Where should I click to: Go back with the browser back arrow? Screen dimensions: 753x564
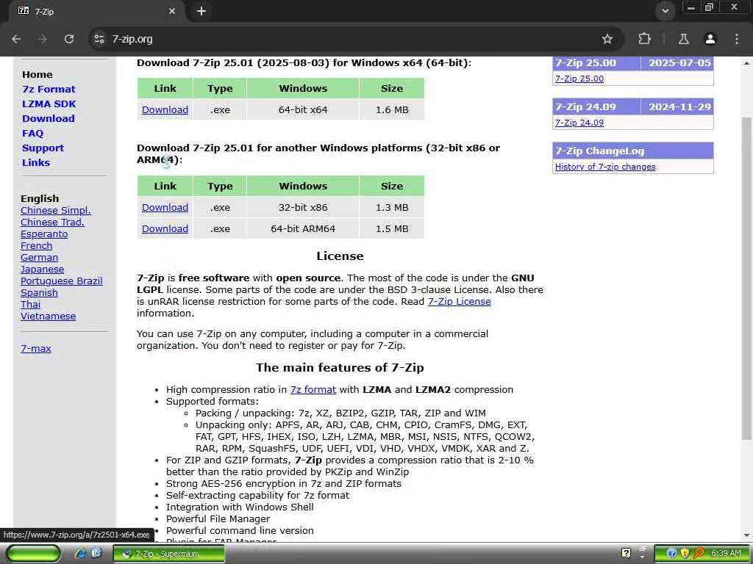16,39
